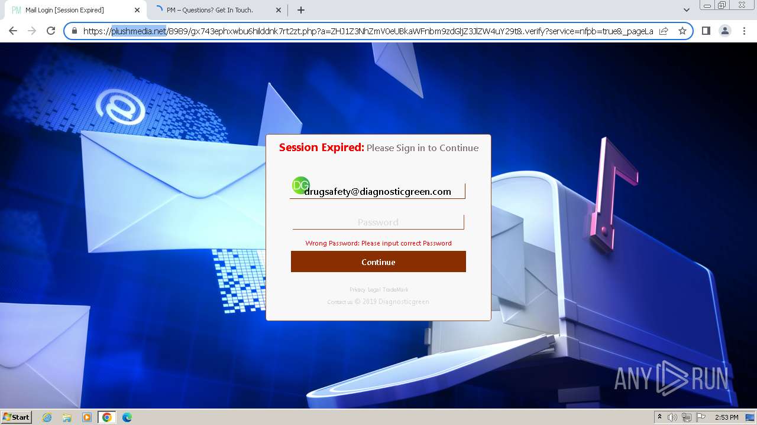Screen dimensions: 757x425
Task: Close the Mail Login tab
Action: [137, 10]
